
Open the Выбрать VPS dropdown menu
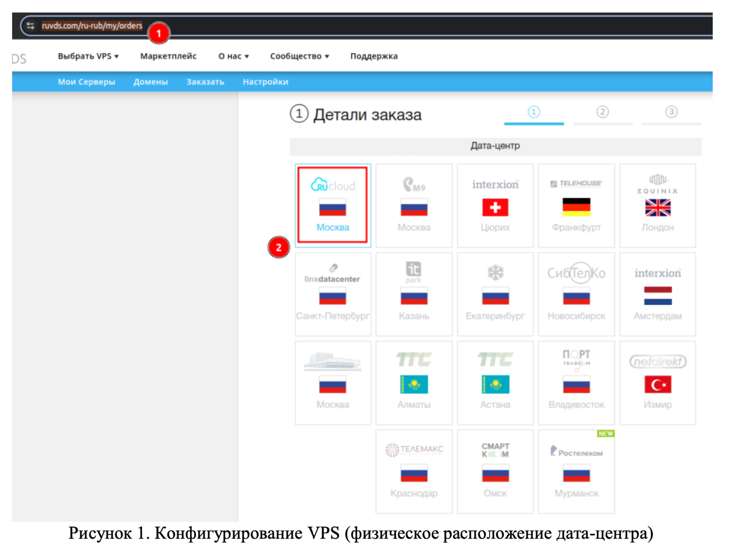(88, 56)
